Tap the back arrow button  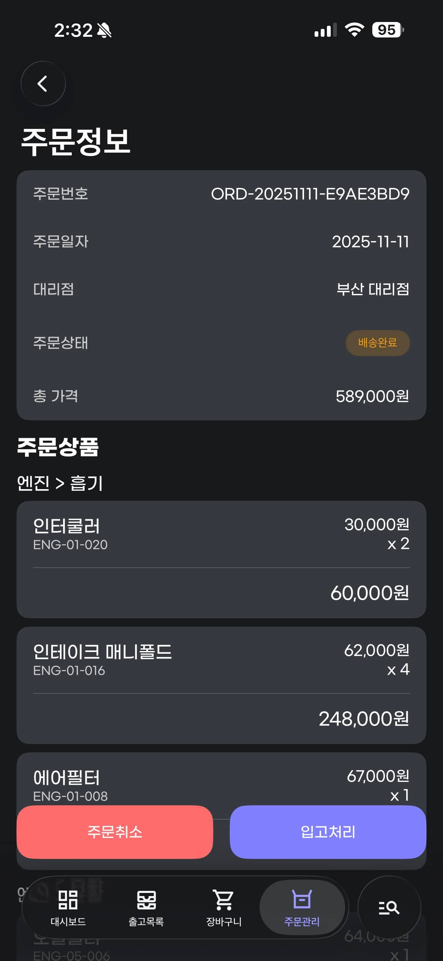click(43, 84)
